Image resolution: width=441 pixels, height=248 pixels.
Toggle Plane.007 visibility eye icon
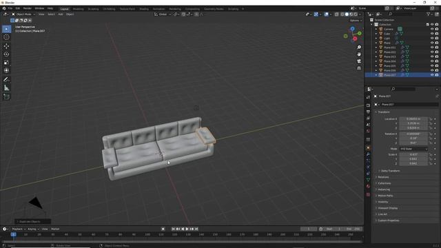(432, 75)
